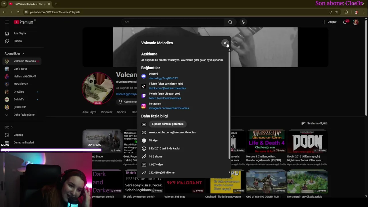
Task: Switch to the channel Shorts tab
Action: pos(121,112)
